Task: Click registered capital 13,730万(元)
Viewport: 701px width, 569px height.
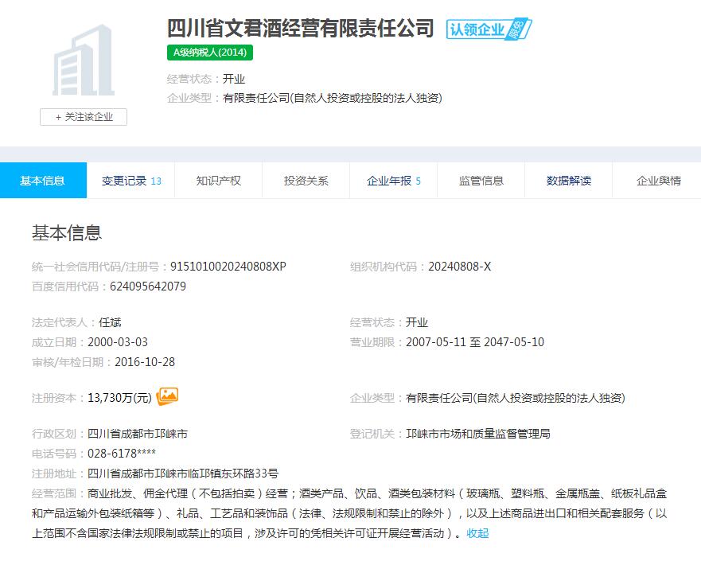Action: pos(120,397)
